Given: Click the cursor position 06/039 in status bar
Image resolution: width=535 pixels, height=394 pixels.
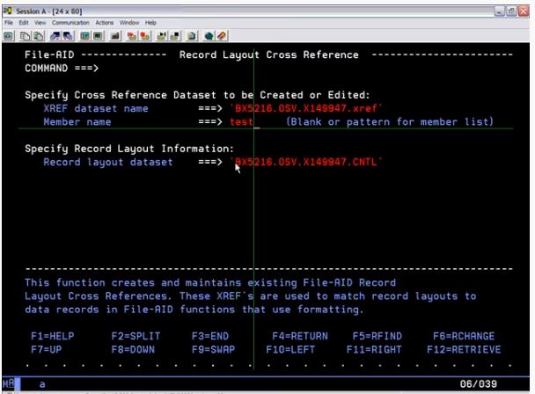Looking at the screenshot, I should click(479, 384).
